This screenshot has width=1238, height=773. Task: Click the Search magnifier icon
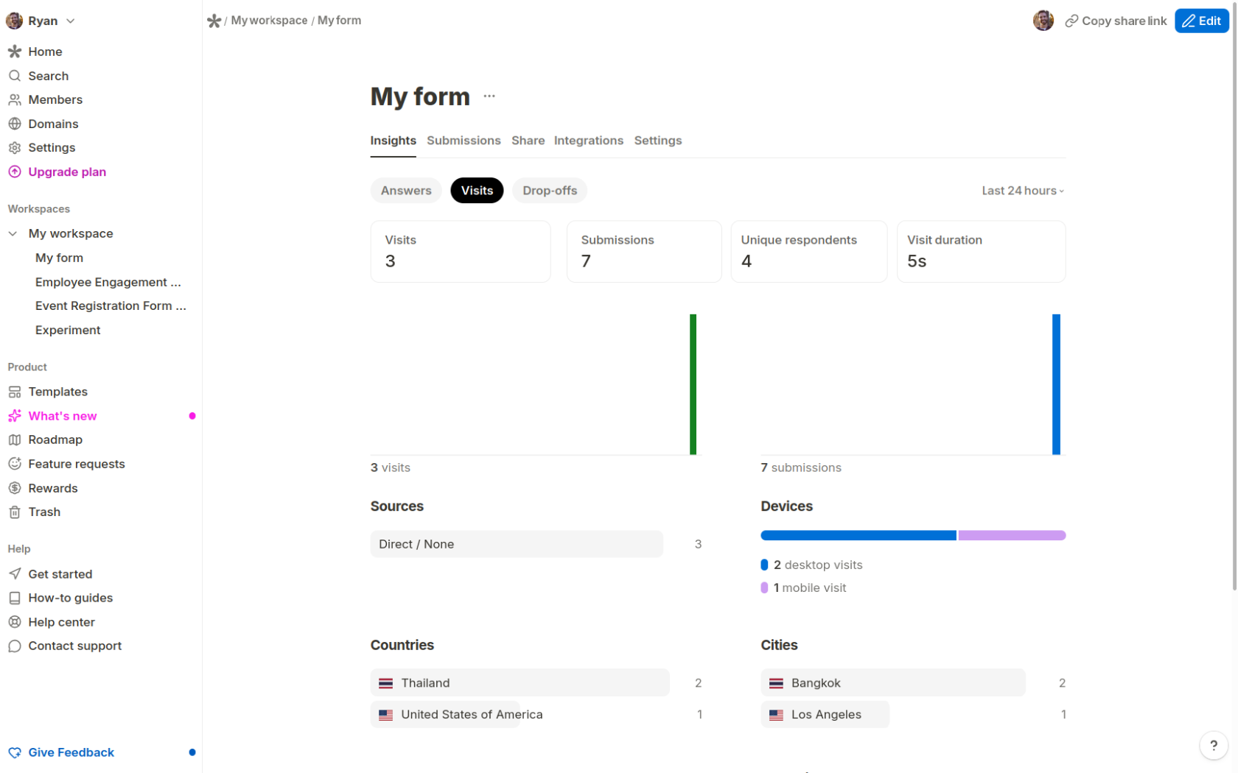coord(15,76)
